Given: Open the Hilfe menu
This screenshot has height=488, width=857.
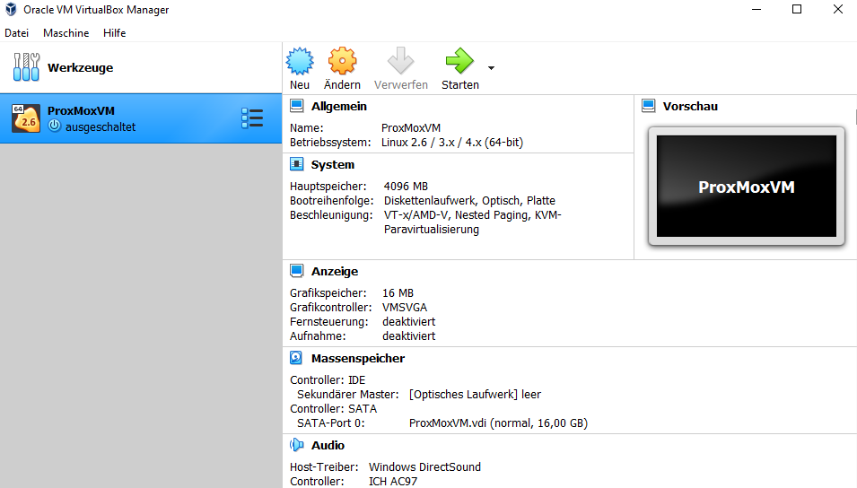Looking at the screenshot, I should 114,33.
